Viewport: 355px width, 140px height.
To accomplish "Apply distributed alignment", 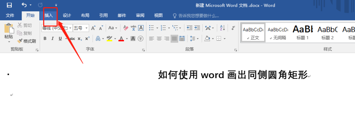I will (x=182, y=39).
